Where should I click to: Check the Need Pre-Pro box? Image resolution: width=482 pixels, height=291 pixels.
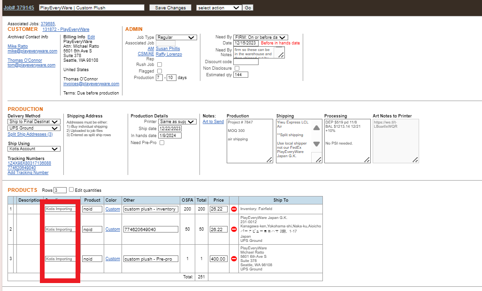click(162, 143)
